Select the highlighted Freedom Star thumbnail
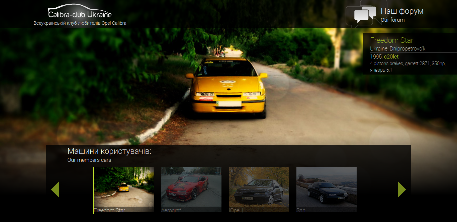 click(123, 189)
